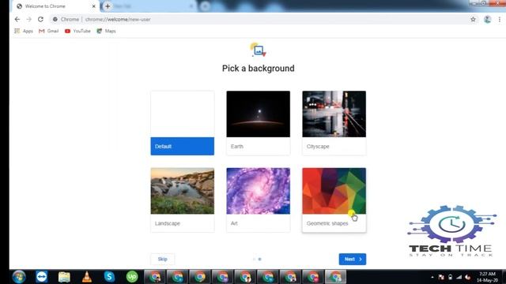Open the Gmail bookmark
This screenshot has height=284, width=506.
(x=49, y=31)
